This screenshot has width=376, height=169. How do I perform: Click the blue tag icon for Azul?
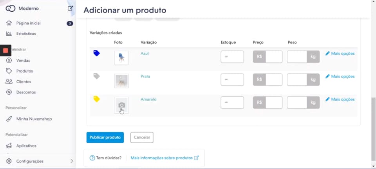[x=96, y=53]
